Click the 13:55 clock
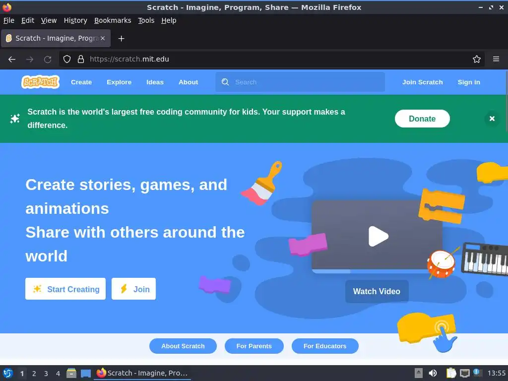Viewport: 508px width, 381px height. (496, 373)
